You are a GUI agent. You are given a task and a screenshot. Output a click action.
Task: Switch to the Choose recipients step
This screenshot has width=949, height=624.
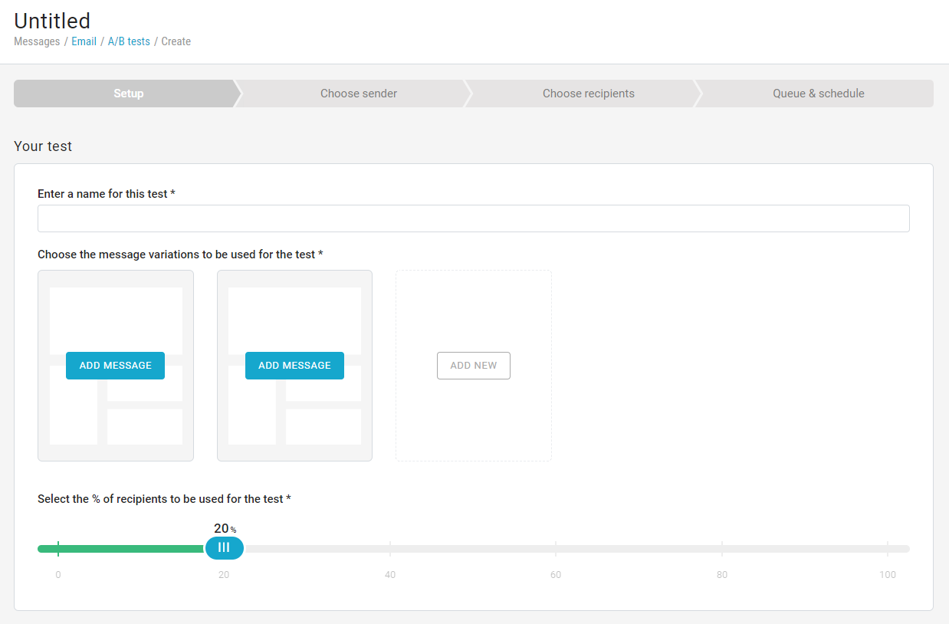tap(588, 94)
